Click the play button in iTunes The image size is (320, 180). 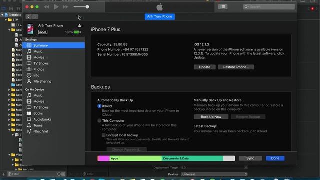[x=56, y=7]
